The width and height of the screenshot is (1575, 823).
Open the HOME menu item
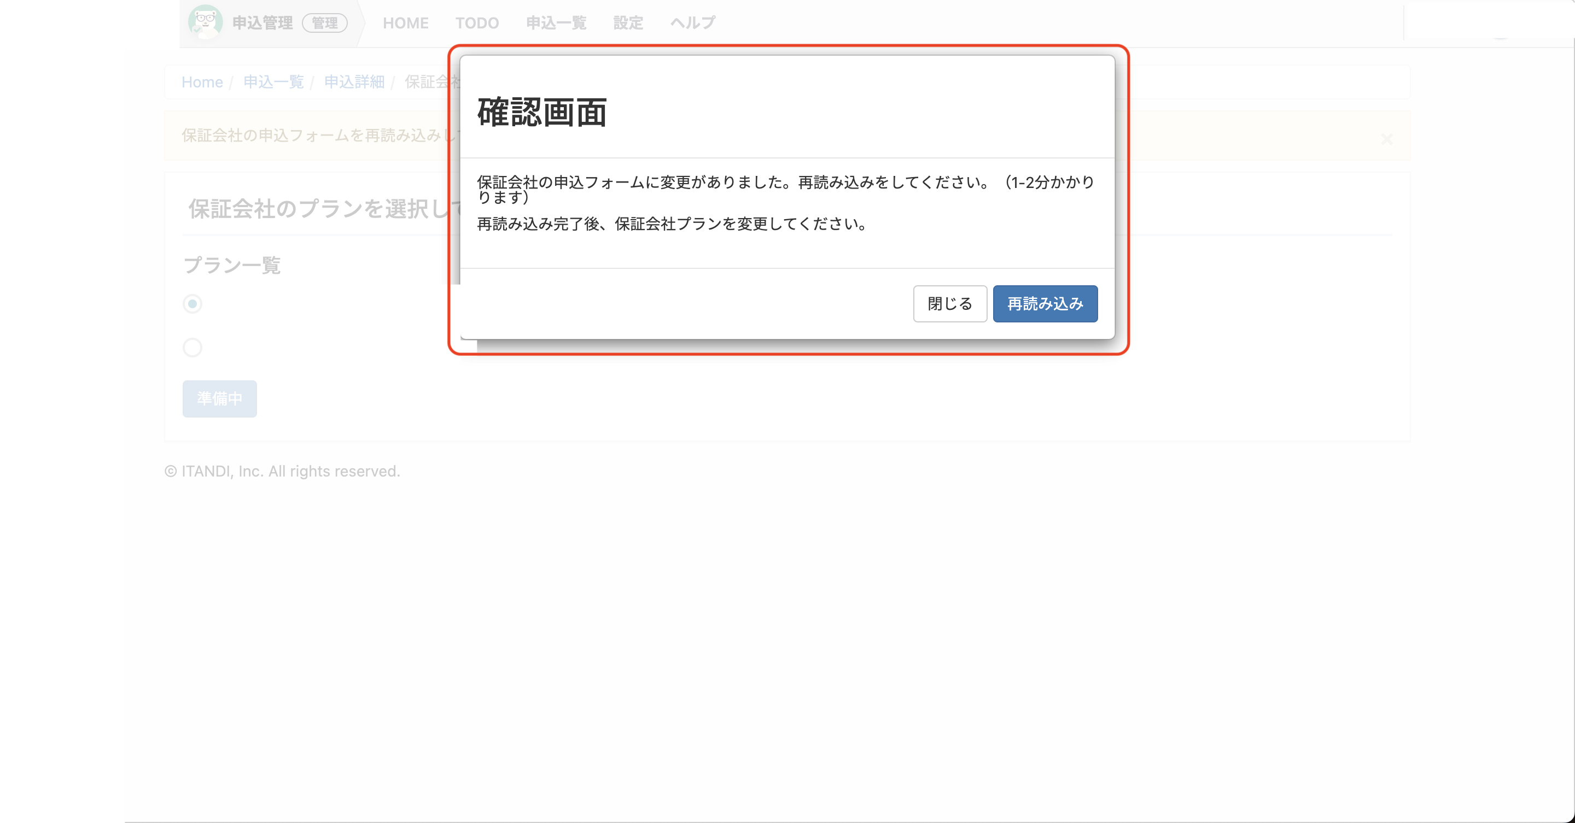[405, 23]
